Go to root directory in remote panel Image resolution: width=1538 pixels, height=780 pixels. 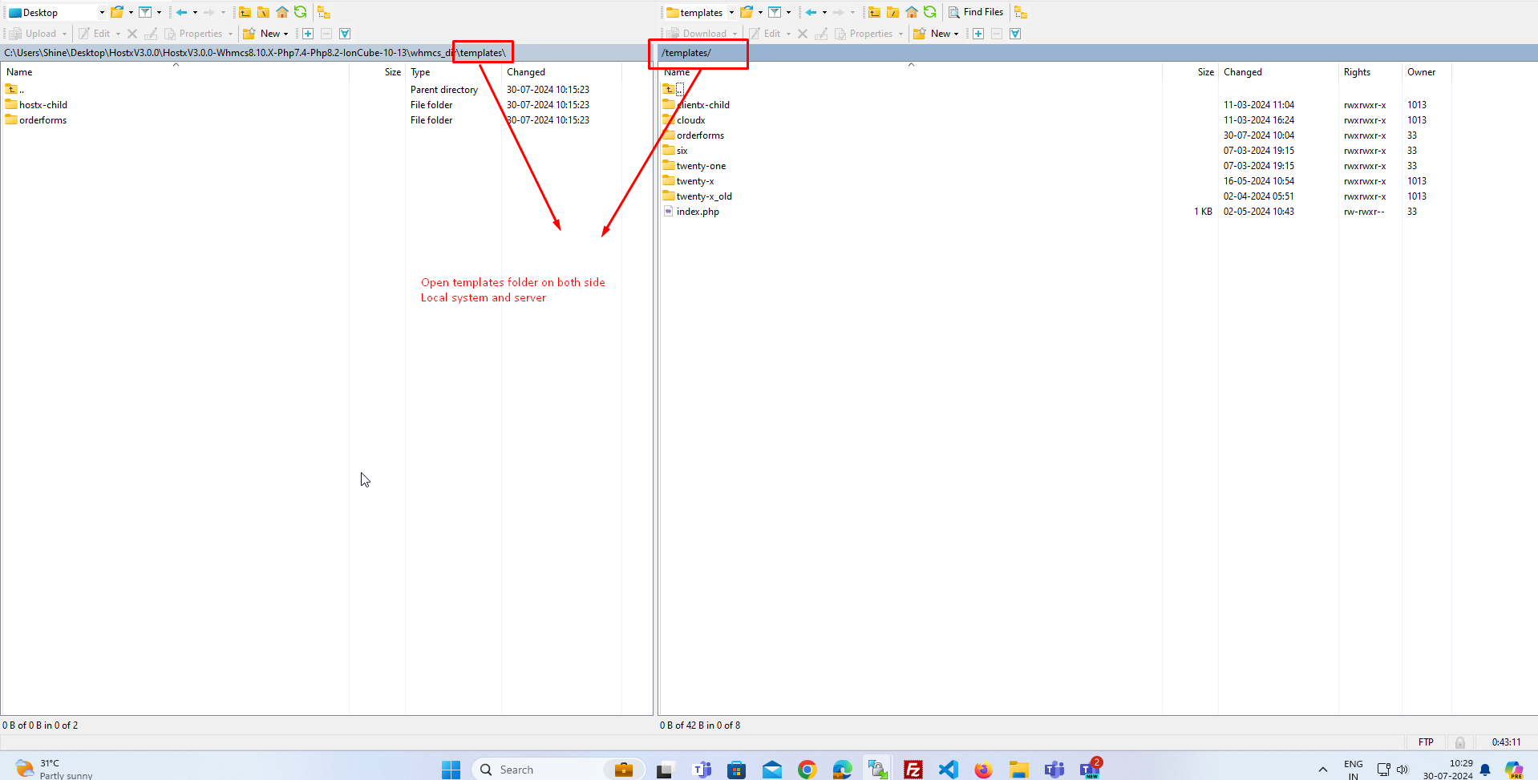click(x=892, y=12)
